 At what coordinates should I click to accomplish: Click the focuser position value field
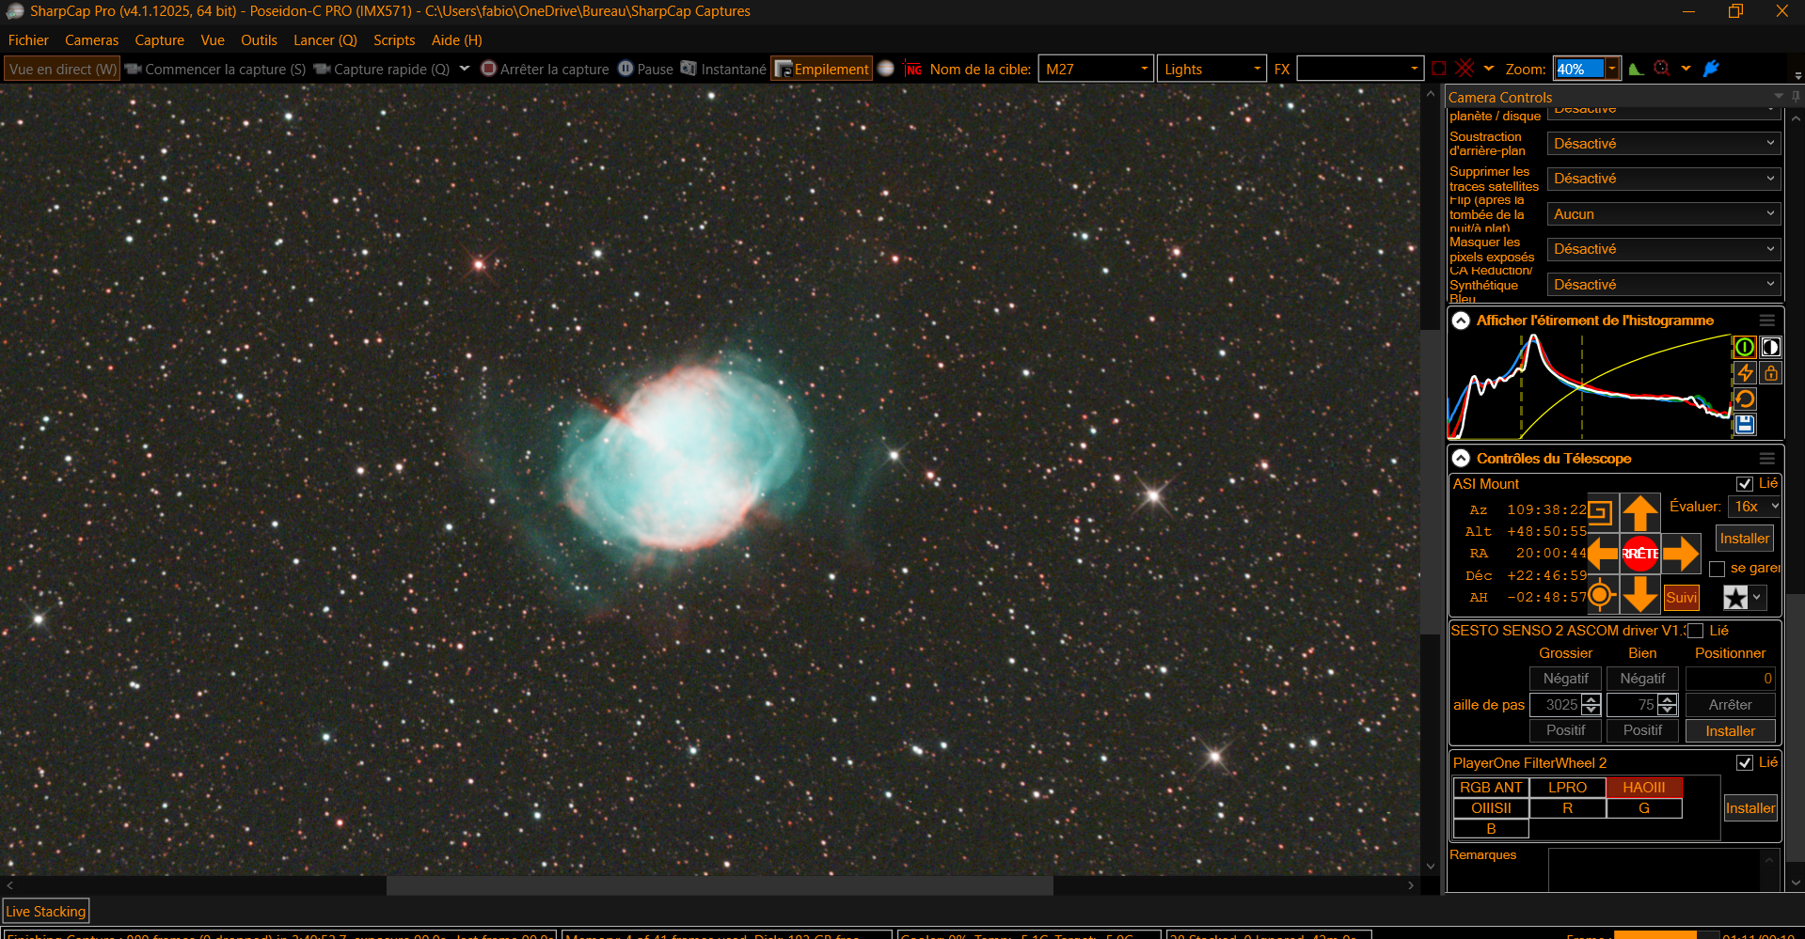1731,679
